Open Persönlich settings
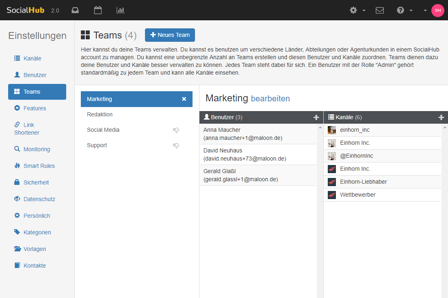The image size is (448, 298). [37, 216]
